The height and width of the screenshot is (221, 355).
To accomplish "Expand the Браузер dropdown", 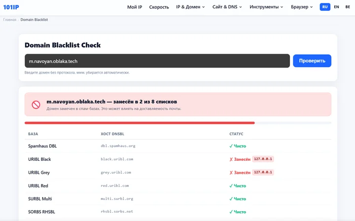I will pyautogui.click(x=302, y=7).
